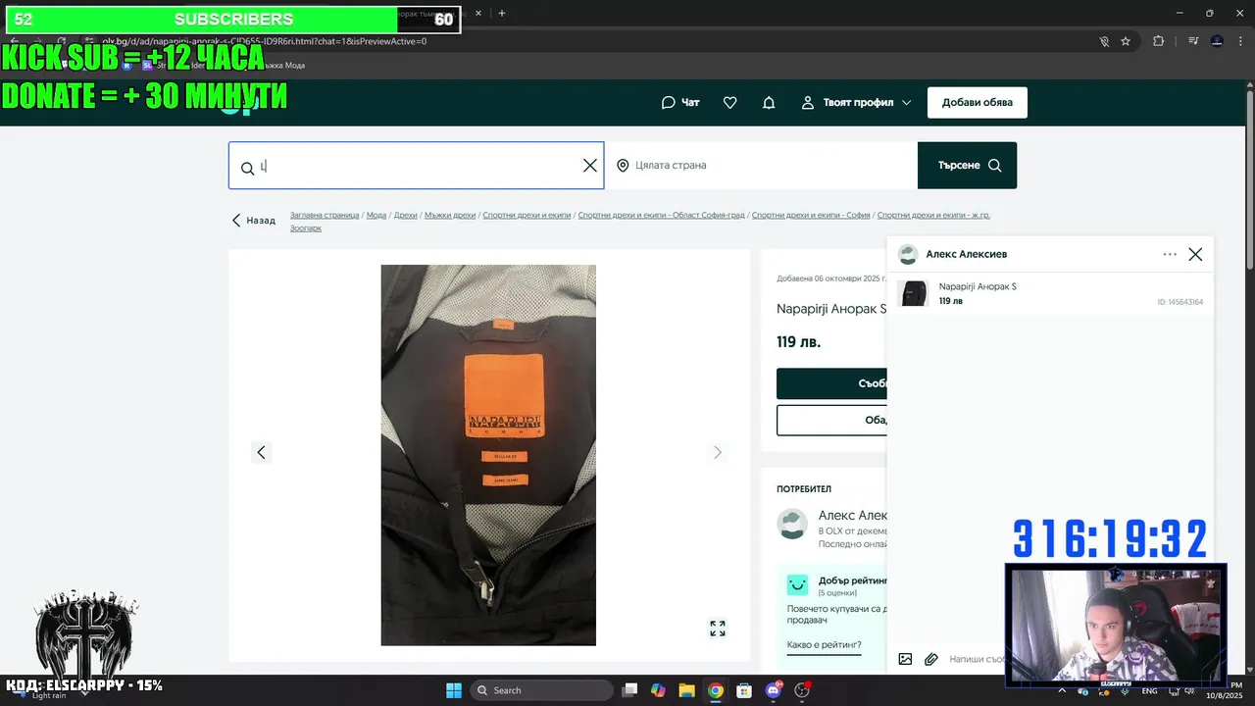Click the Напиши съобщение chat input
1255x706 pixels.
tap(977, 659)
